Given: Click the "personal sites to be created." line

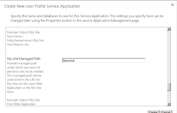Looking at the screenshot, I should point(24,72).
